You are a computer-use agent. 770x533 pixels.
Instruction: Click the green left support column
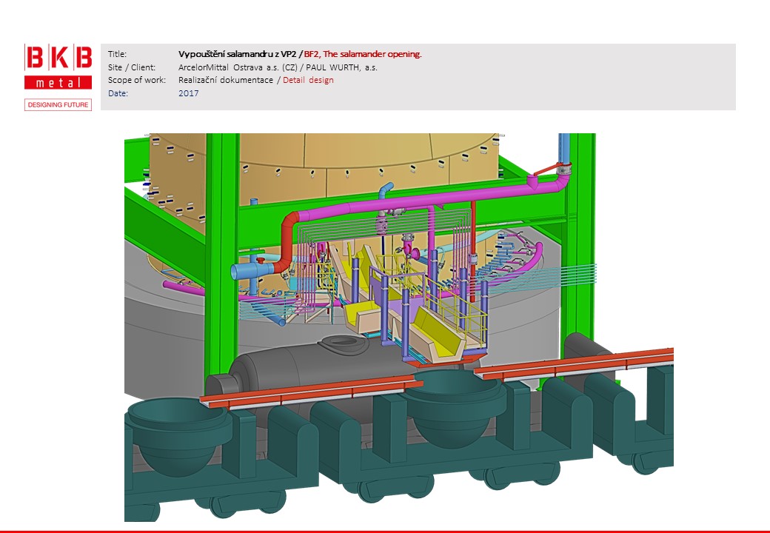[222, 259]
